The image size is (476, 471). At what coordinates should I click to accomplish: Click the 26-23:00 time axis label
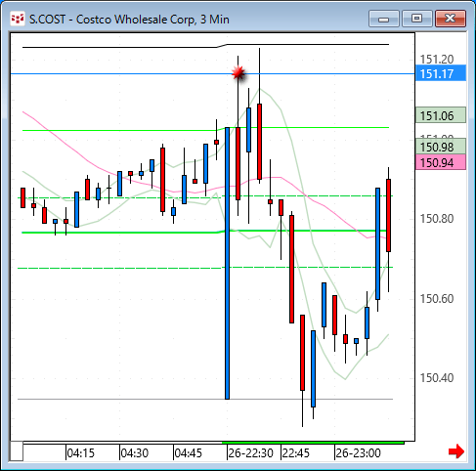coord(358,453)
